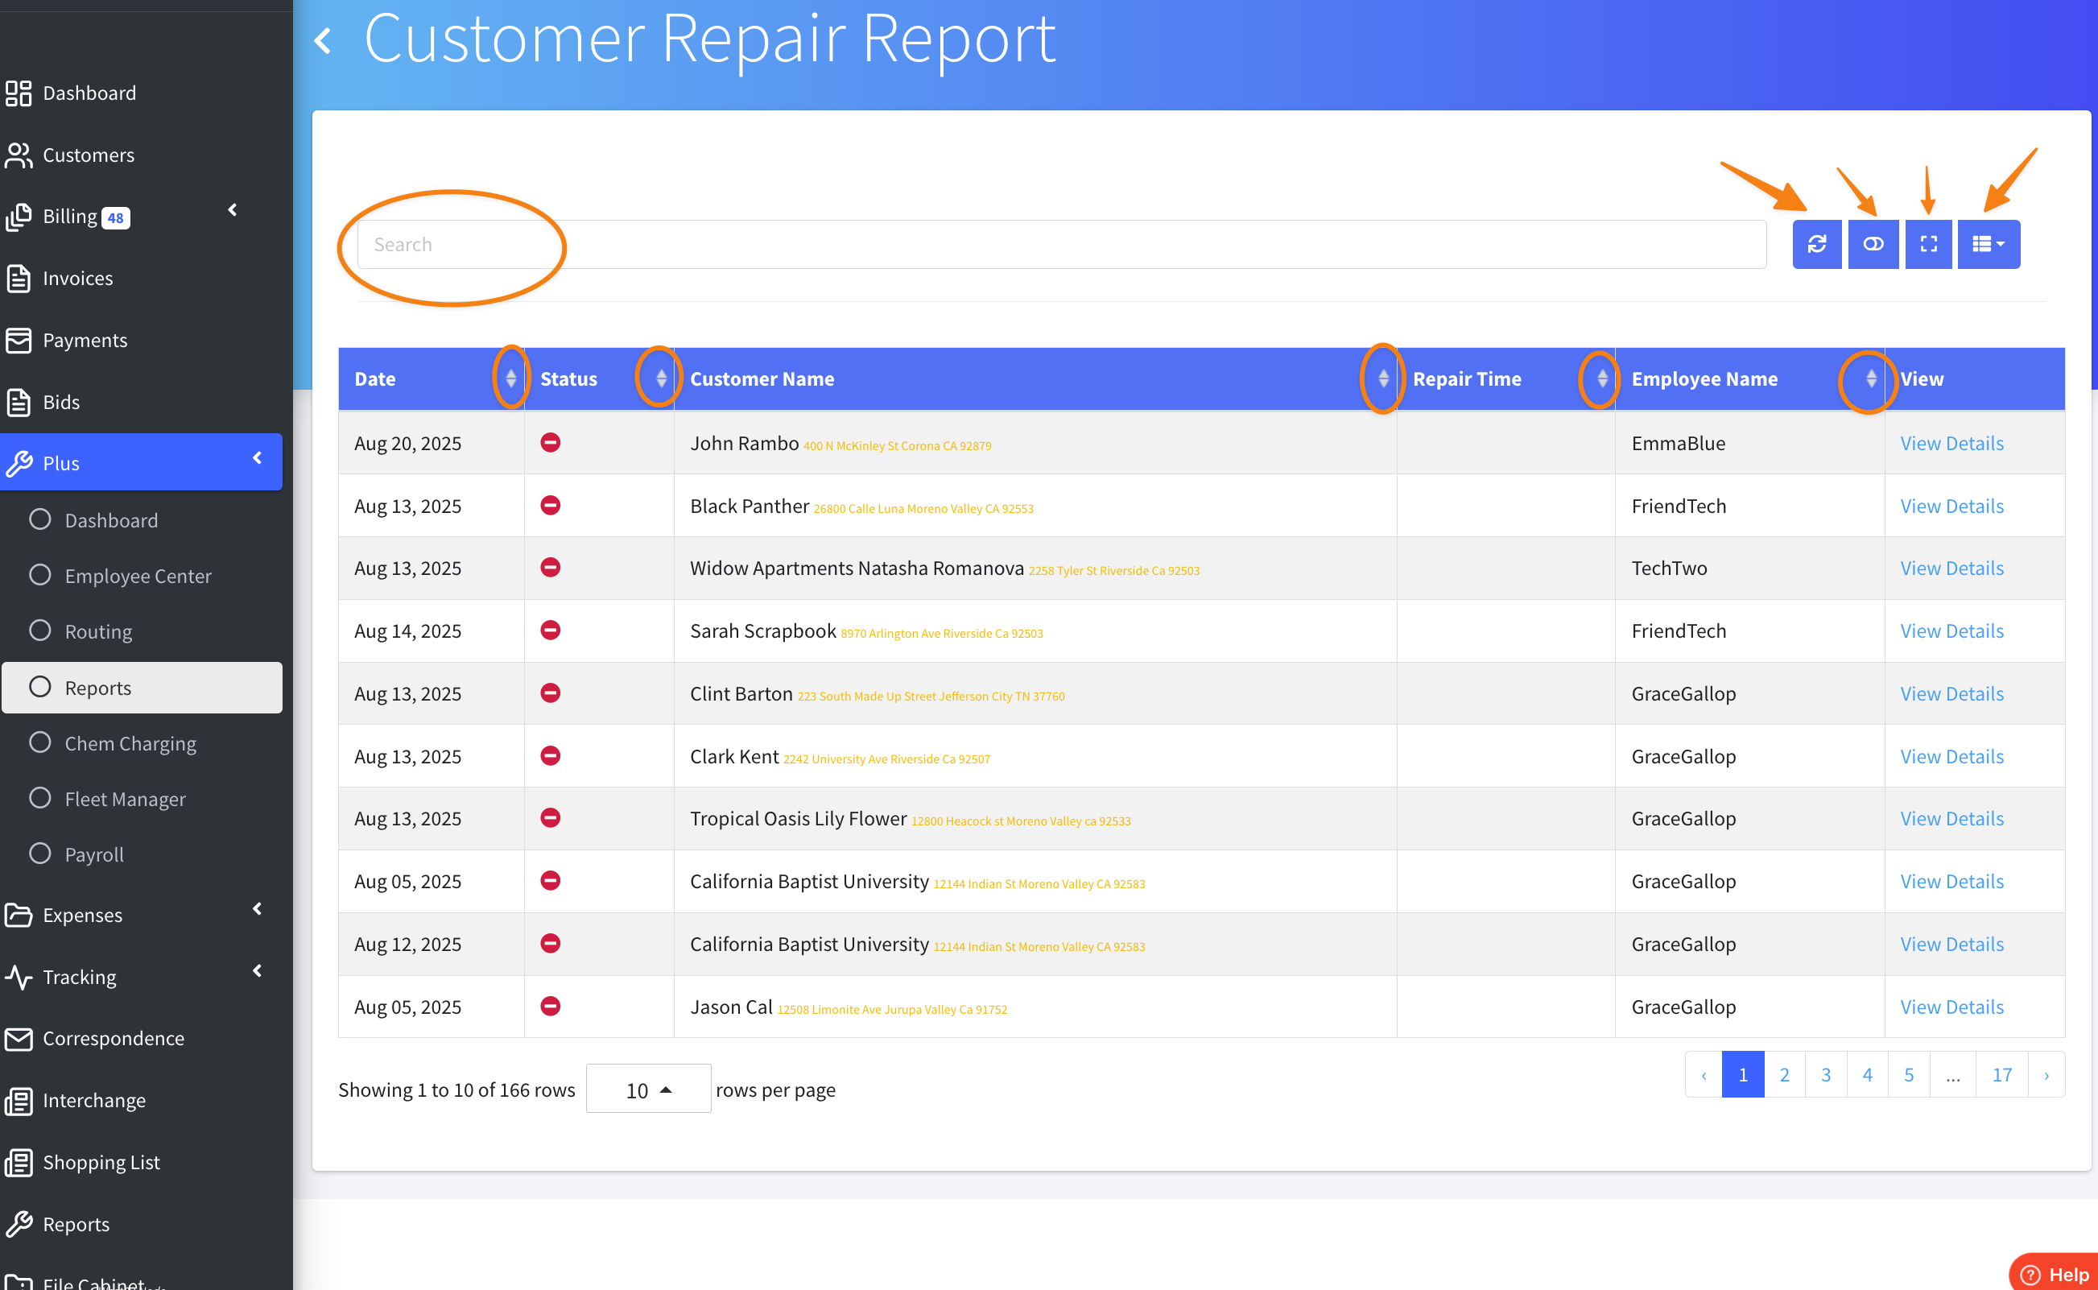Open the columns list dropdown button

(1988, 245)
